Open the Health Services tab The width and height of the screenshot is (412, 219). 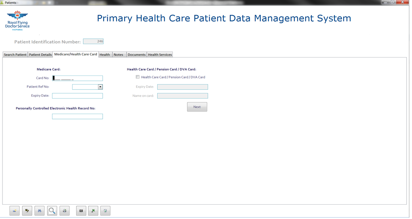click(160, 54)
